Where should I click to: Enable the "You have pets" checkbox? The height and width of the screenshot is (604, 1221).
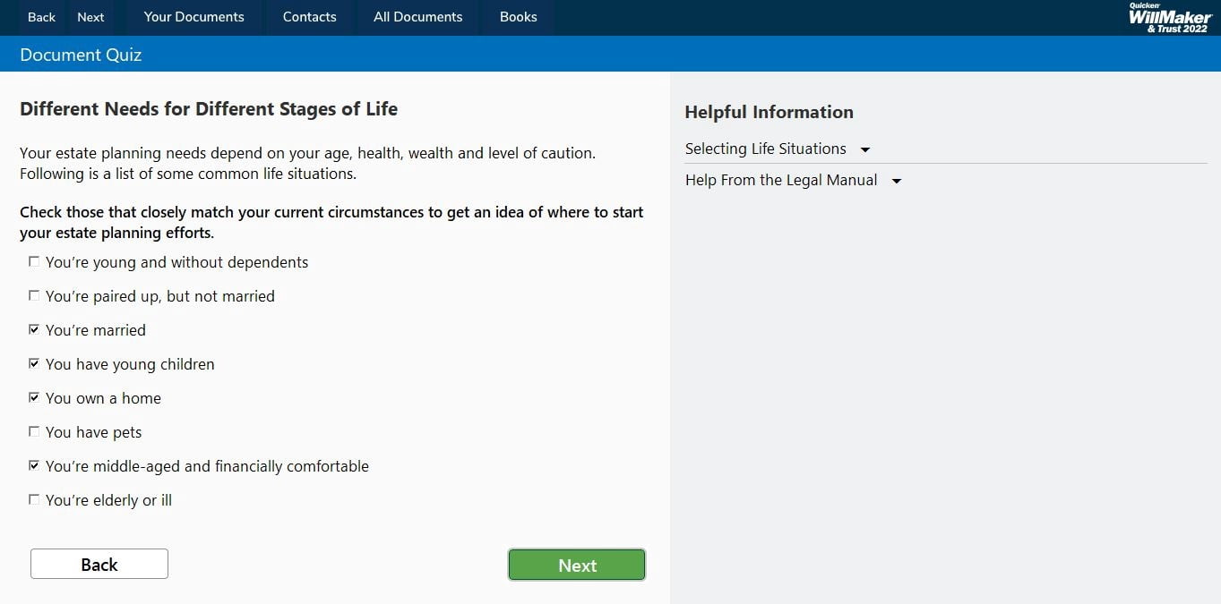click(x=34, y=432)
